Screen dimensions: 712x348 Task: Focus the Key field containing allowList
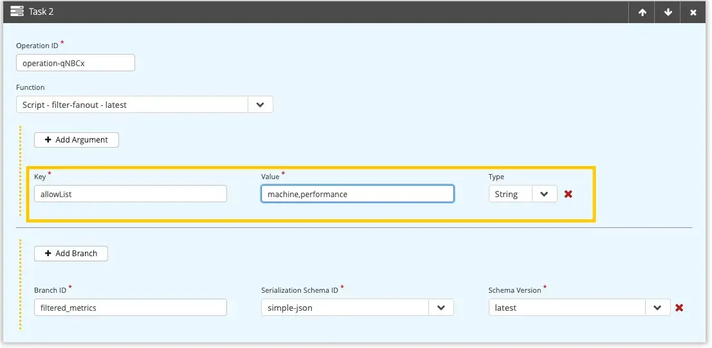coord(131,194)
